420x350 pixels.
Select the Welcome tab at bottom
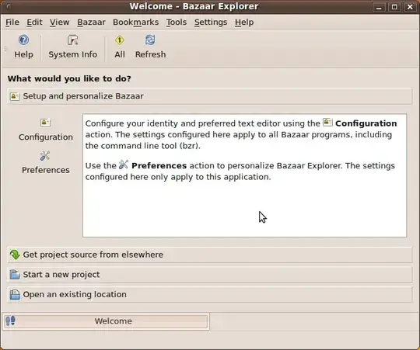coord(106,321)
